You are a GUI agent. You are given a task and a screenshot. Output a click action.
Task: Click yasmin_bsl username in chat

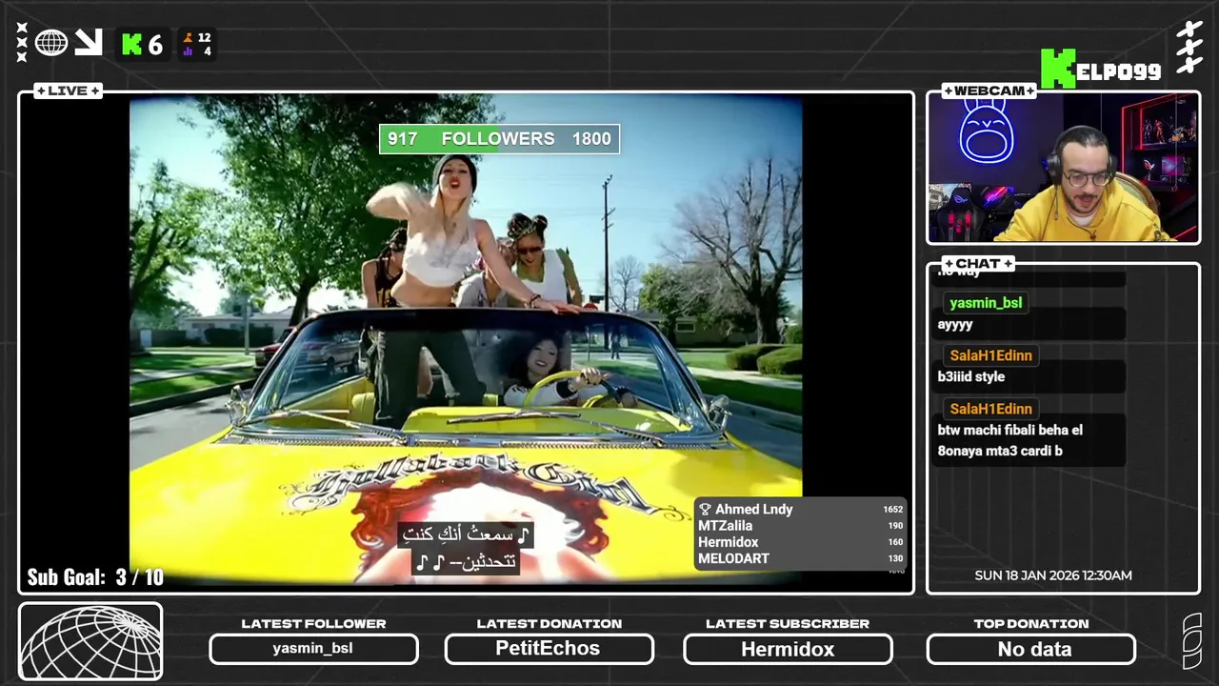(x=986, y=303)
